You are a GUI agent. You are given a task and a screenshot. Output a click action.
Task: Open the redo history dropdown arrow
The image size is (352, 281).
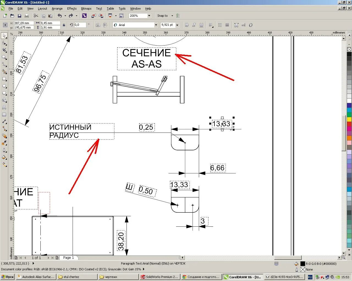77,16
